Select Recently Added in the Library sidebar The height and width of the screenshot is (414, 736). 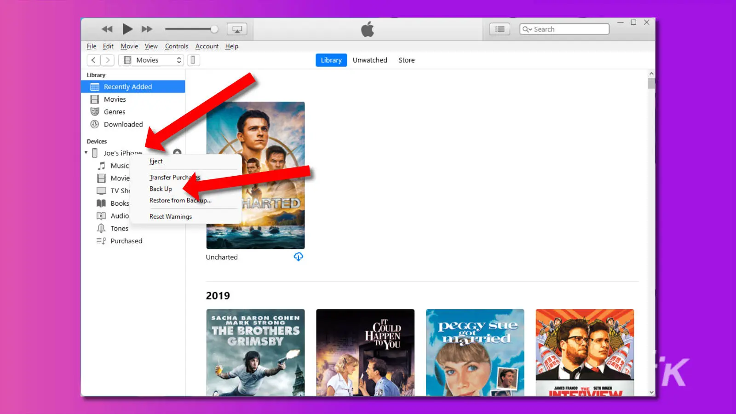coord(133,86)
